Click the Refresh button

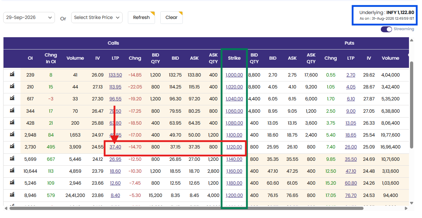coord(141,18)
